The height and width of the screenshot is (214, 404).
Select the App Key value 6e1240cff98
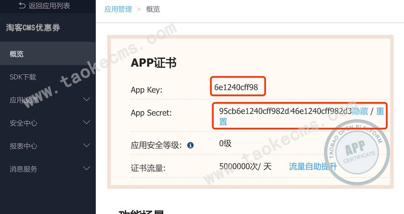tap(236, 87)
